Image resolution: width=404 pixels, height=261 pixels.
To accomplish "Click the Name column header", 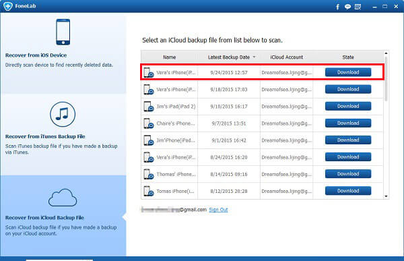I will (169, 57).
